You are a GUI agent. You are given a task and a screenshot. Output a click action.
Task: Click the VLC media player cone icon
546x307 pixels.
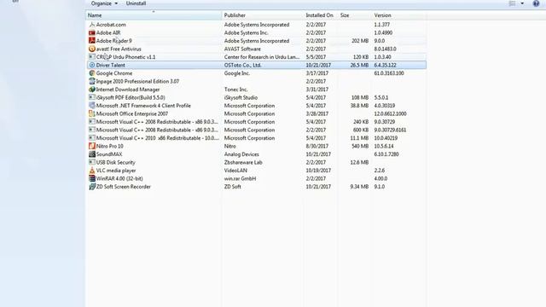(x=92, y=171)
